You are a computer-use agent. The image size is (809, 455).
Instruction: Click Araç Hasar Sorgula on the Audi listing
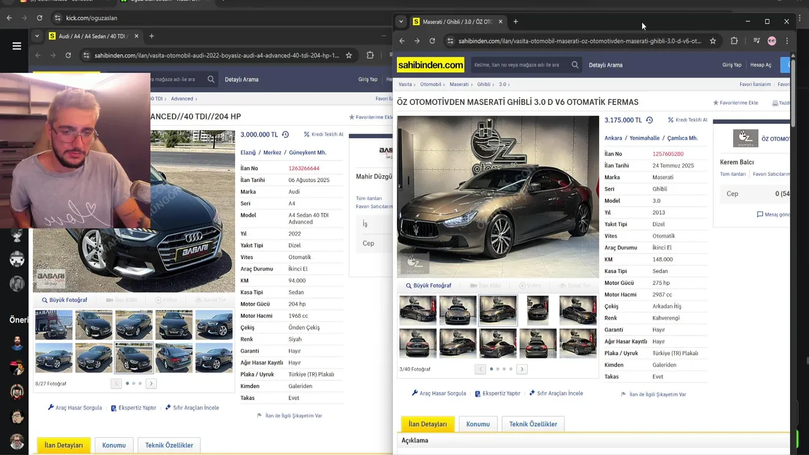(x=75, y=408)
